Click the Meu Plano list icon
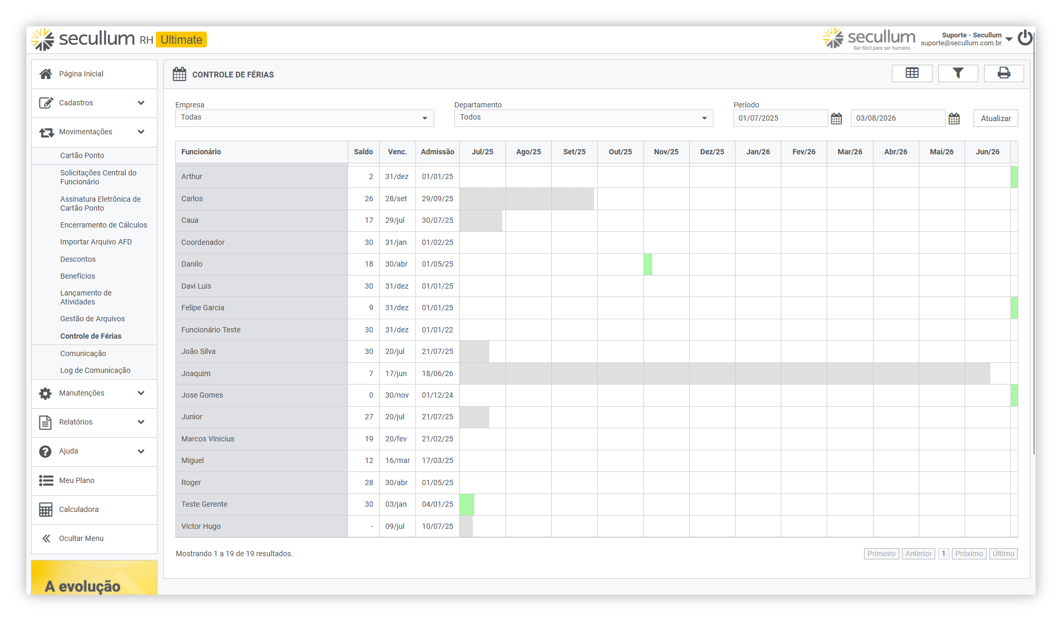1062x621 pixels. 46,480
